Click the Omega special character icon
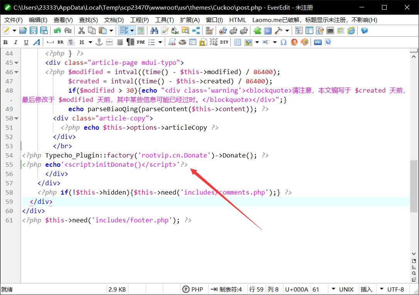Viewport: 419px width, 295px height. [284, 42]
